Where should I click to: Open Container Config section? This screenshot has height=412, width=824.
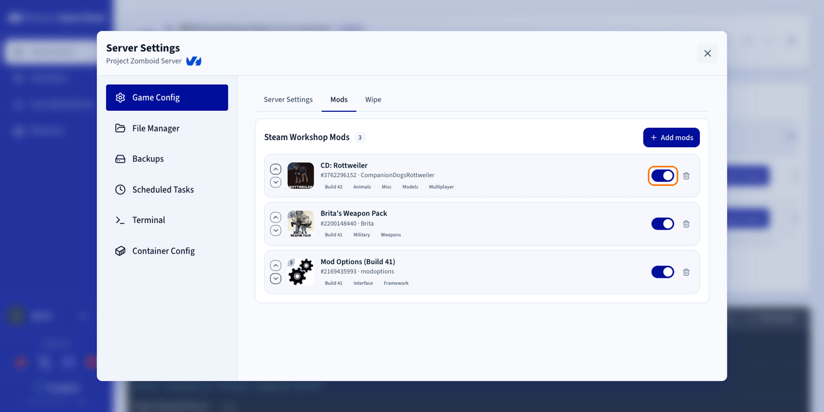(x=167, y=251)
